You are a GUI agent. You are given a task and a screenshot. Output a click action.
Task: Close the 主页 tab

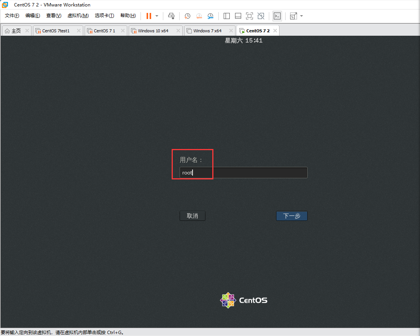coord(27,30)
